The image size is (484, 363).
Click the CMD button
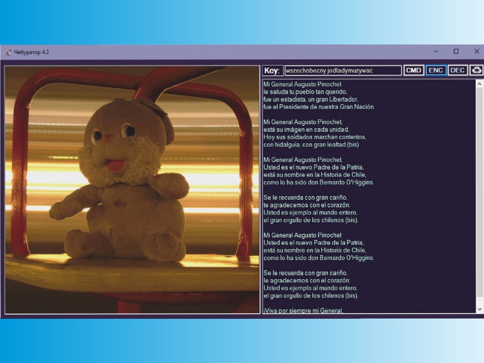click(x=413, y=70)
